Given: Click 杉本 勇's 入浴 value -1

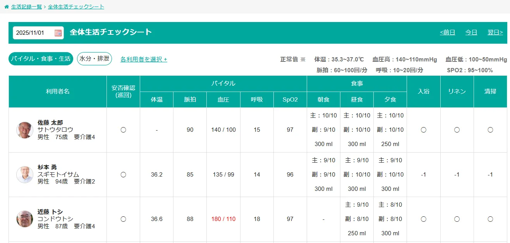Looking at the screenshot, I should 424,175.
